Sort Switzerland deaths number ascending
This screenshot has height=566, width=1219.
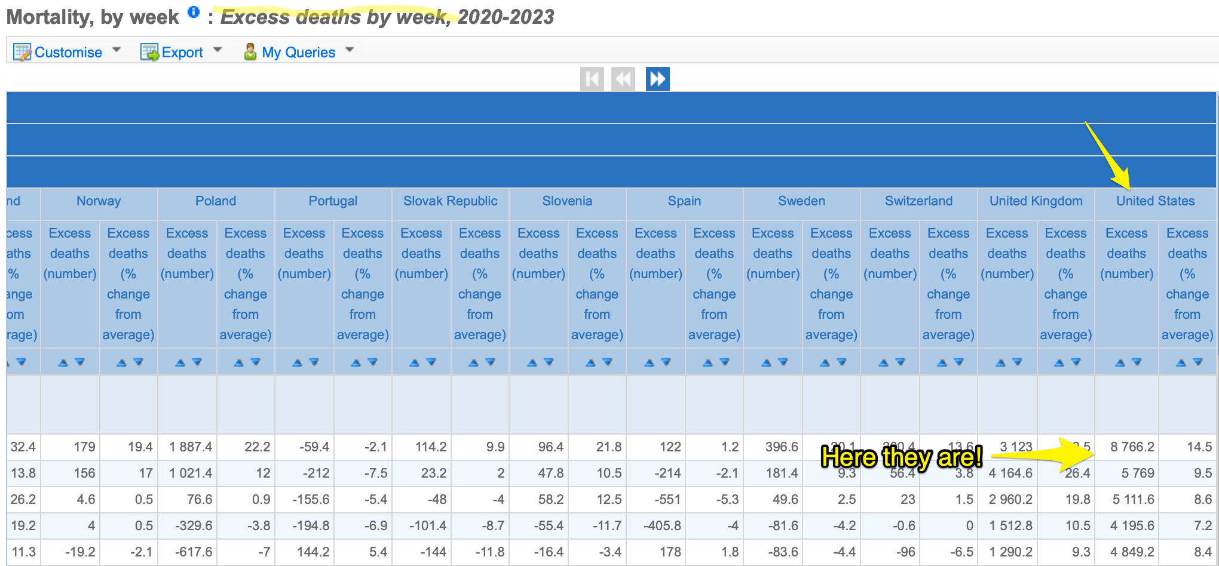[883, 362]
